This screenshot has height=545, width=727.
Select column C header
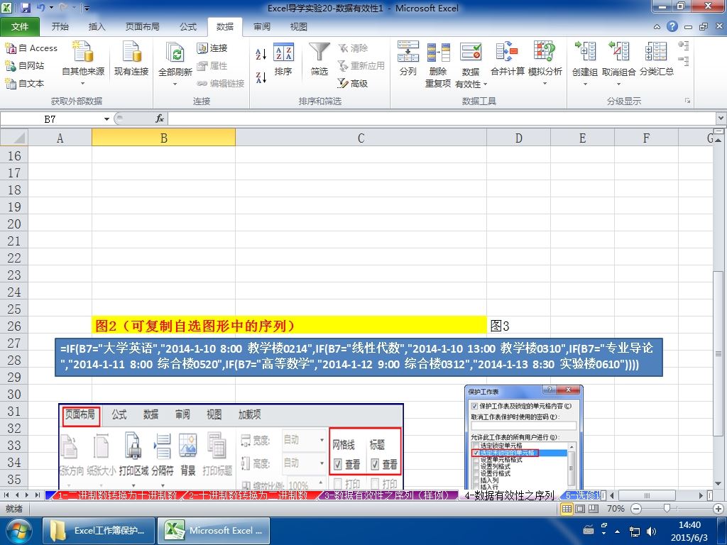[361, 138]
